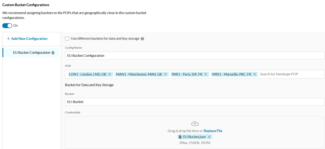Remove the MAN1 Manchester POP tag

[x=165, y=74]
